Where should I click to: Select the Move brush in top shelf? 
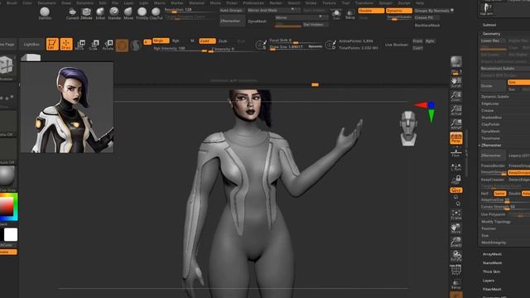click(x=128, y=13)
